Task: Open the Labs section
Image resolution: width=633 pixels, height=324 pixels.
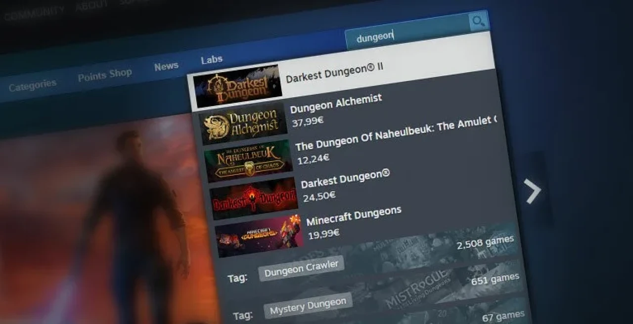Action: [212, 59]
